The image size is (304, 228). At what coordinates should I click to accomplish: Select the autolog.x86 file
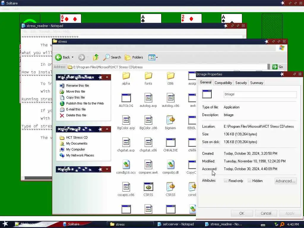click(x=171, y=100)
